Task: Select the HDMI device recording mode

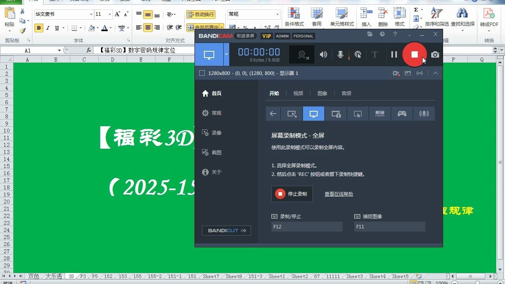Action: 380,114
